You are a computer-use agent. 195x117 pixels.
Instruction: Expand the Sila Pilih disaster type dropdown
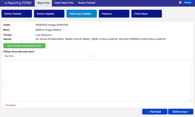pos(49,56)
